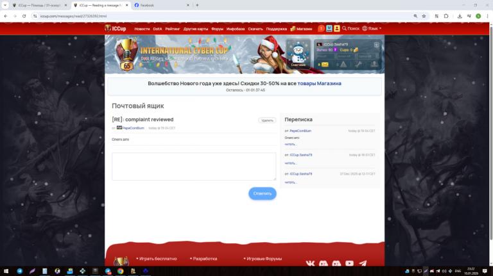Image resolution: width=493 pixels, height=276 pixels.
Task: Open sender PepeComBum profile link in message
Action: [x=133, y=128]
